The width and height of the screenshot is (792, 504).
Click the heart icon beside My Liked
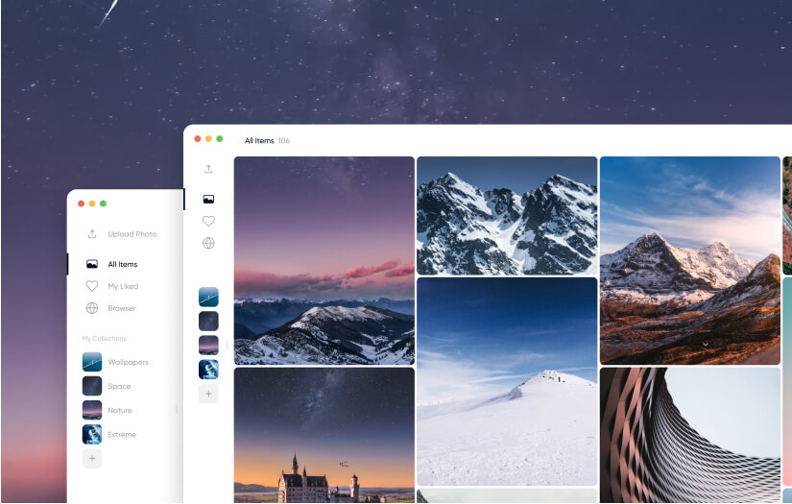(92, 286)
